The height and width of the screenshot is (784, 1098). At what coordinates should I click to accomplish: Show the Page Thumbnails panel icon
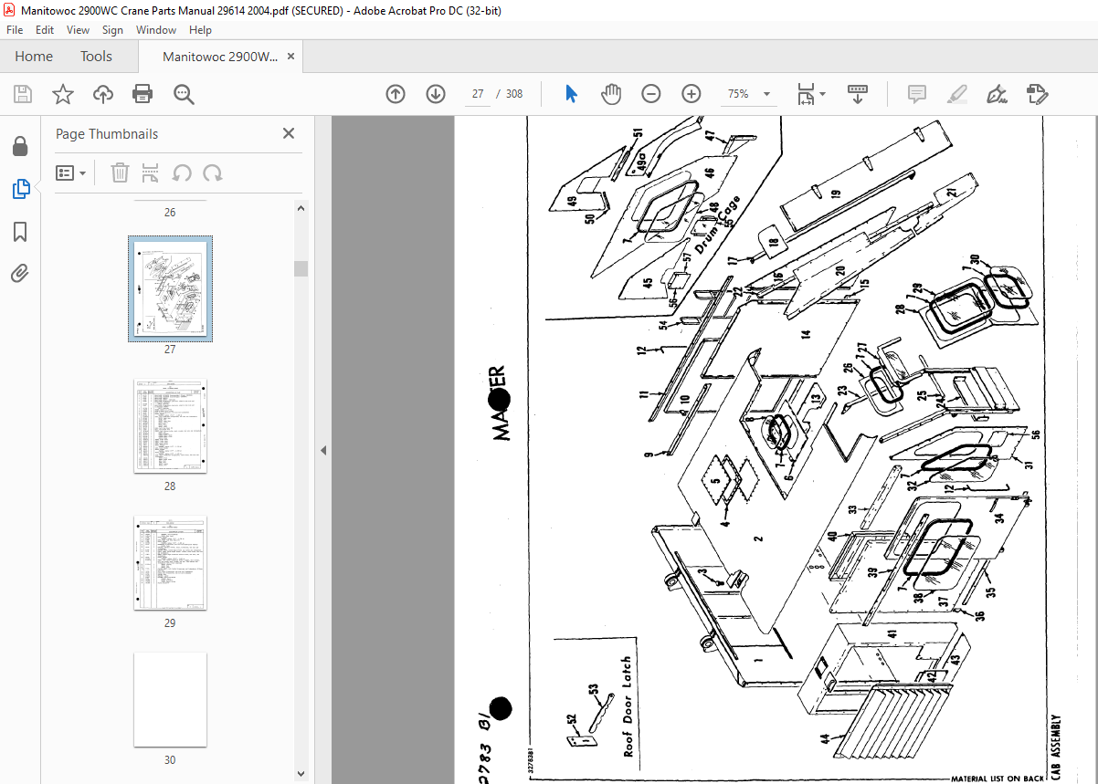pyautogui.click(x=20, y=189)
